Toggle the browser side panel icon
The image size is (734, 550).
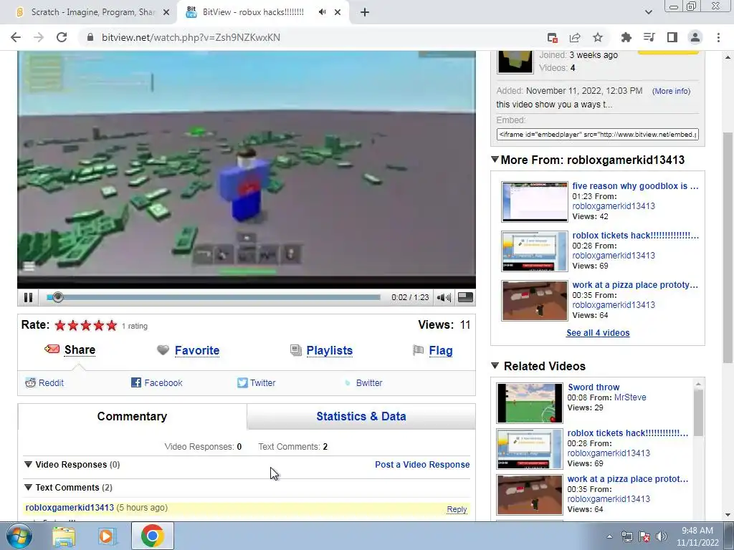[x=672, y=37]
